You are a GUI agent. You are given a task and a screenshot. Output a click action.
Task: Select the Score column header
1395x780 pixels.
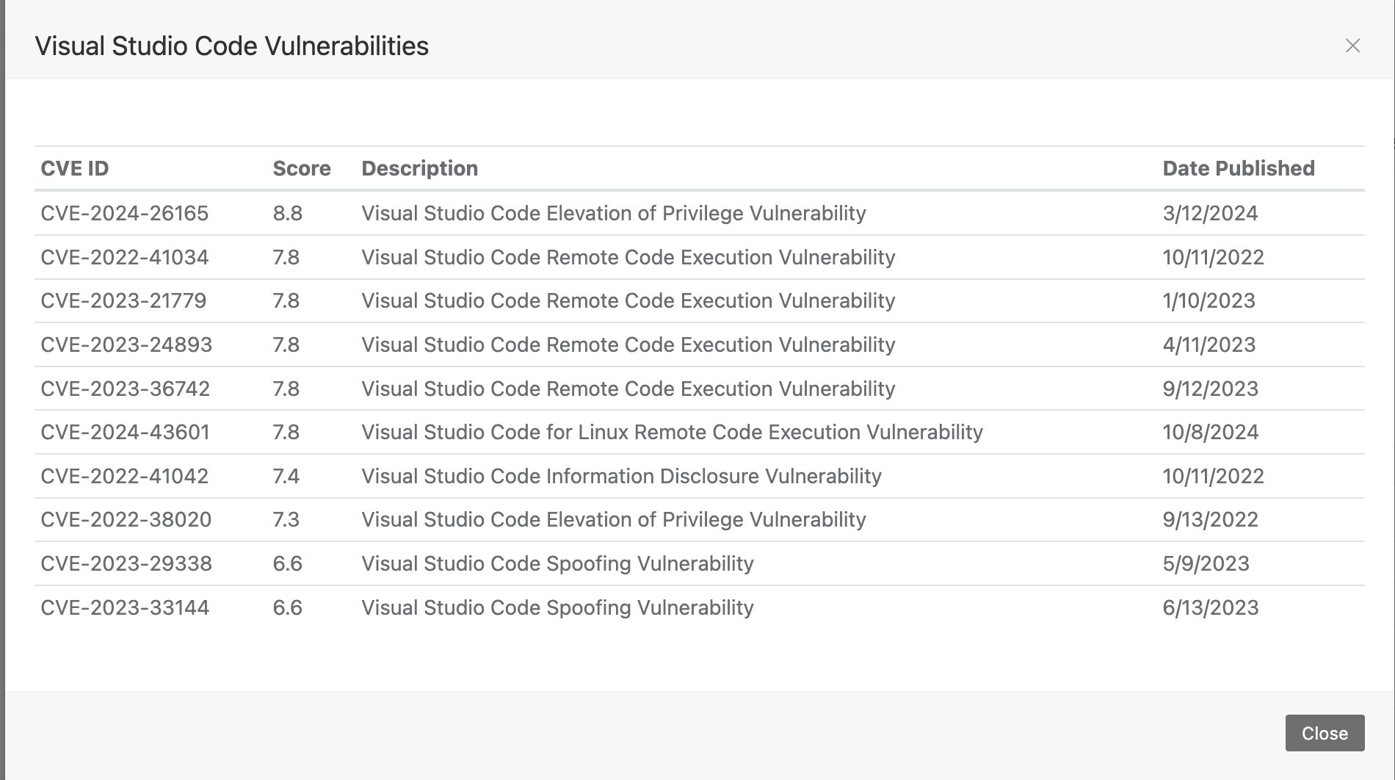click(302, 168)
